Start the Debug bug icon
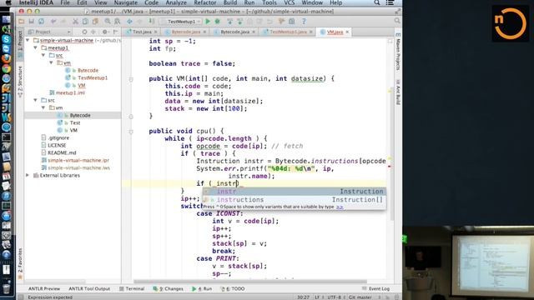The width and height of the screenshot is (534, 300). click(x=217, y=22)
